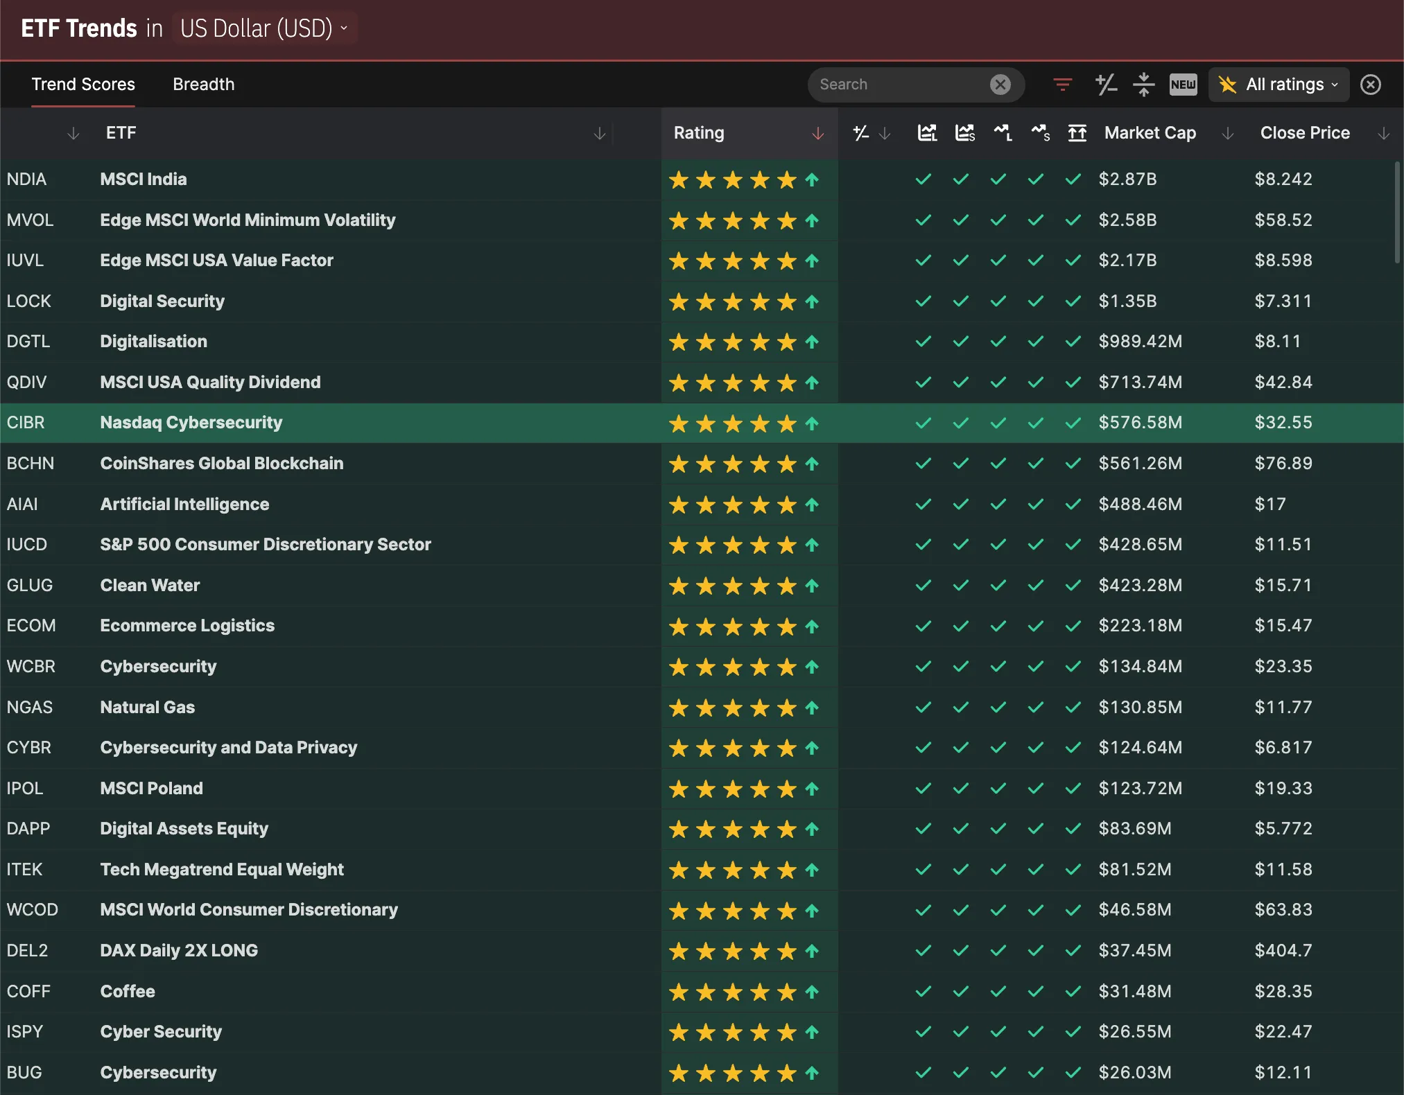The image size is (1404, 1095).
Task: Open the filter icon in the toolbar
Action: click(x=1062, y=85)
